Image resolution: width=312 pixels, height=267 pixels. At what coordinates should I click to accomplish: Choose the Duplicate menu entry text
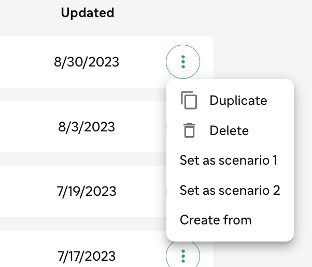(x=238, y=100)
